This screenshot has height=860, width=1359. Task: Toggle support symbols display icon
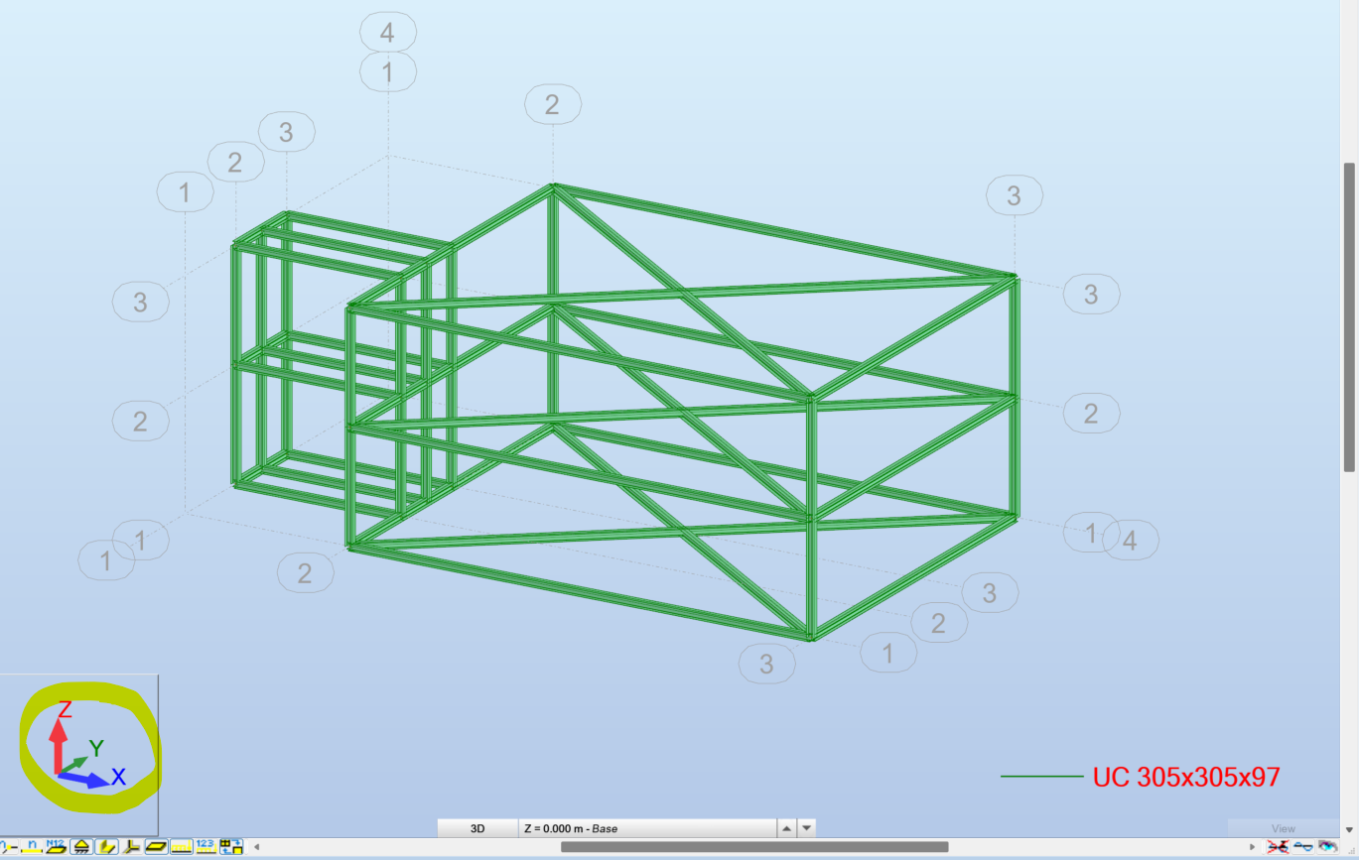tap(81, 847)
